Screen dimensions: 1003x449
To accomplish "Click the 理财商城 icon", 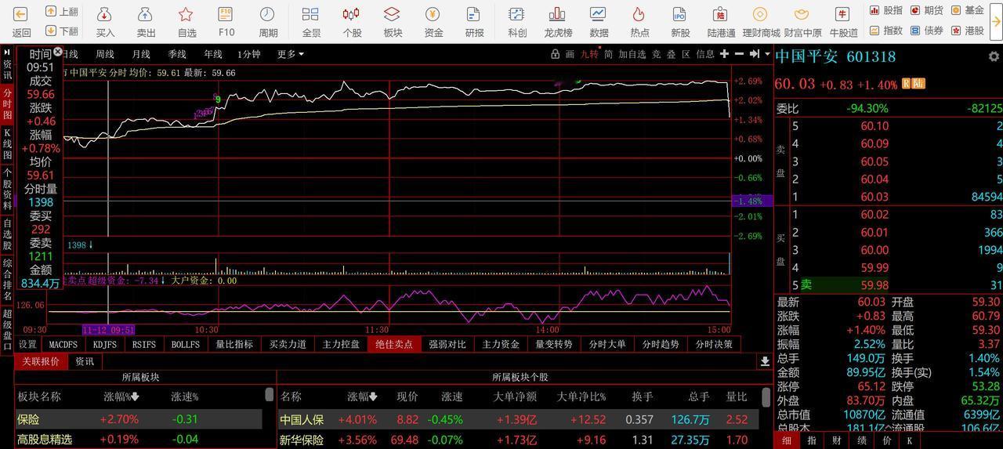I will pyautogui.click(x=760, y=14).
